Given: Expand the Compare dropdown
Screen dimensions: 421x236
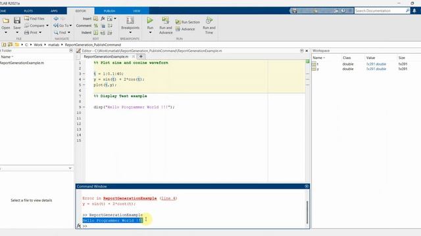Looking at the screenshot, I should pos(47,26).
